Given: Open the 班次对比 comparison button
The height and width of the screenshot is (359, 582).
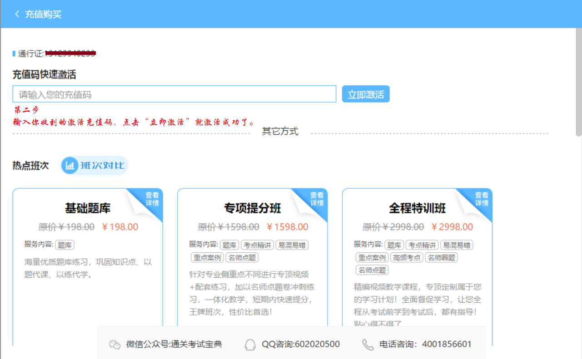Looking at the screenshot, I should [x=95, y=166].
